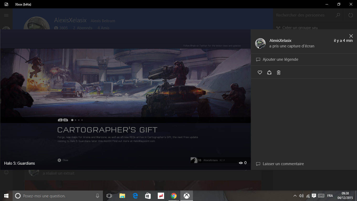Open AlexisXelasix avatar in the detail panel
This screenshot has width=357, height=201.
pyautogui.click(x=260, y=43)
